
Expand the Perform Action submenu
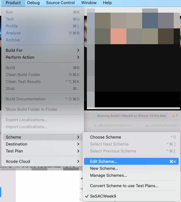point(43,57)
